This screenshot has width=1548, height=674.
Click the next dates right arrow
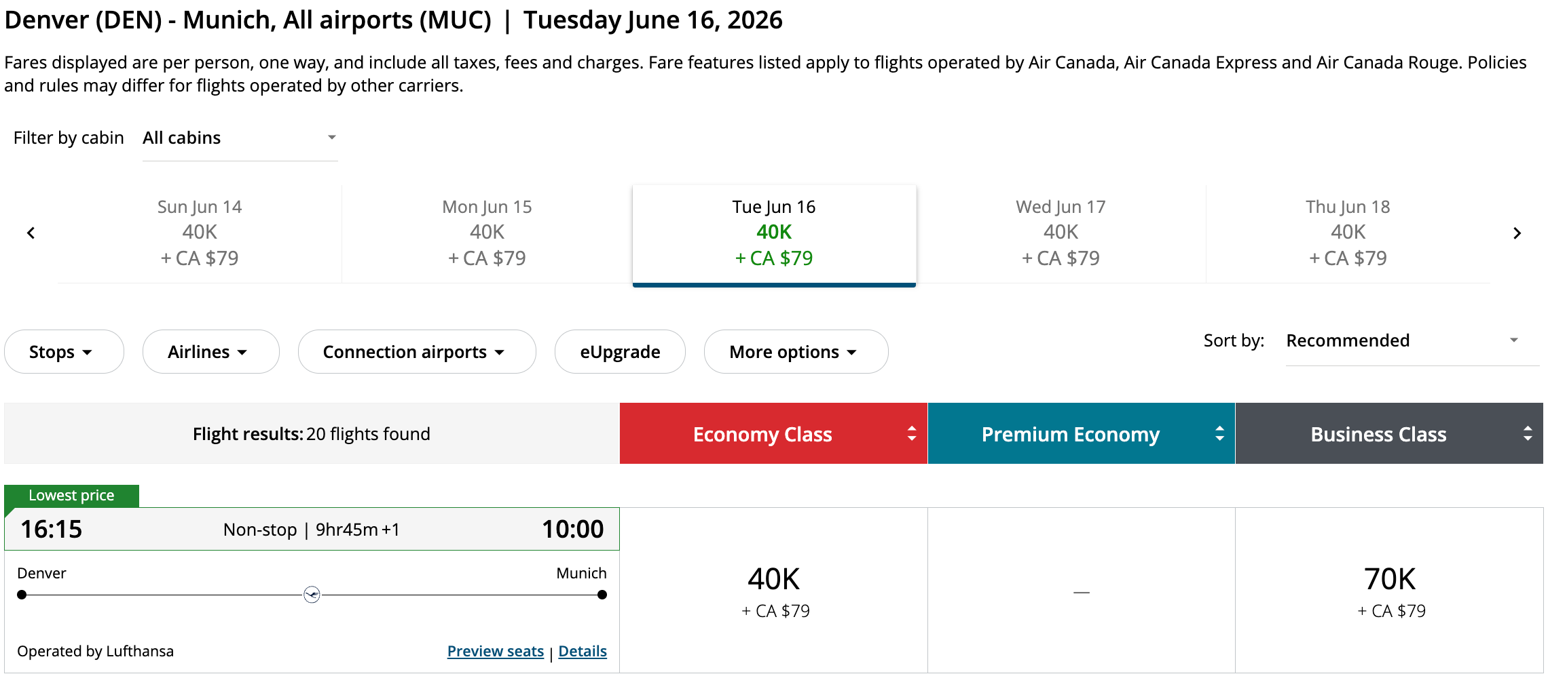click(x=1517, y=233)
